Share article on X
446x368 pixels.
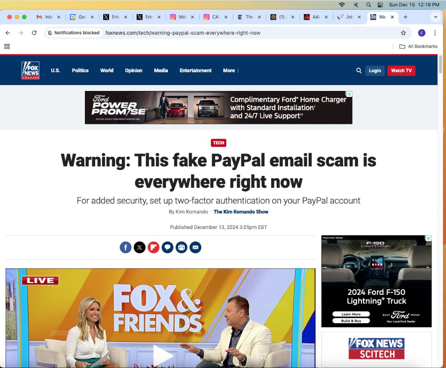click(139, 247)
